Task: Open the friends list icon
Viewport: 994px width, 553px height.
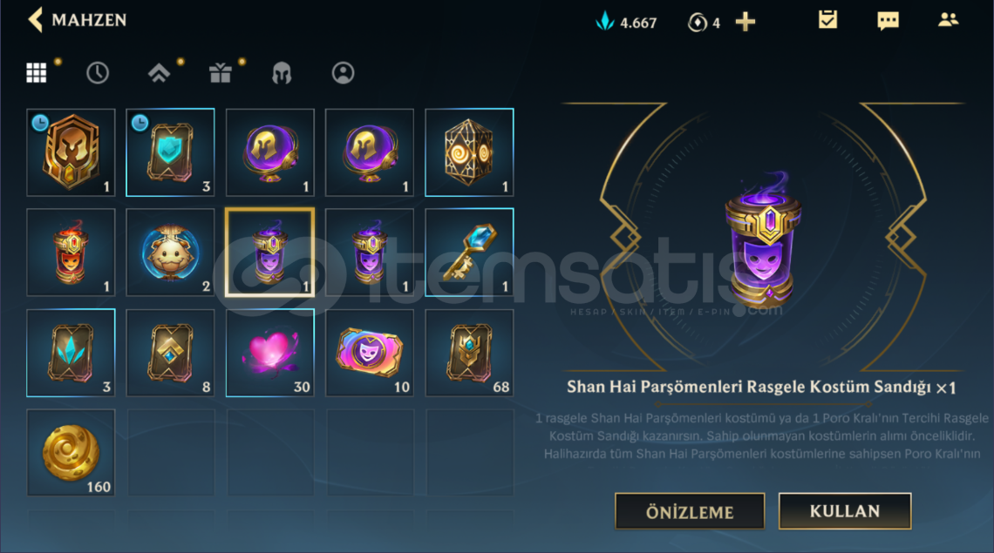Action: [949, 20]
